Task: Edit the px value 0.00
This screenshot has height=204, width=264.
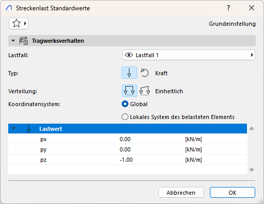Action: [125, 139]
